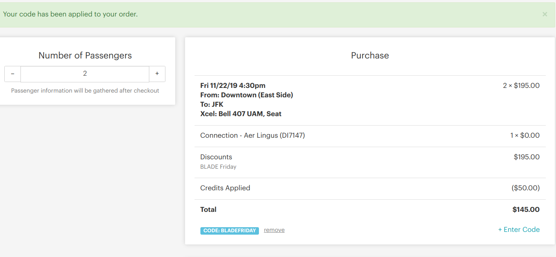This screenshot has height=257, width=556.
Task: Click the BLADE Friday discount name
Action: (x=218, y=167)
